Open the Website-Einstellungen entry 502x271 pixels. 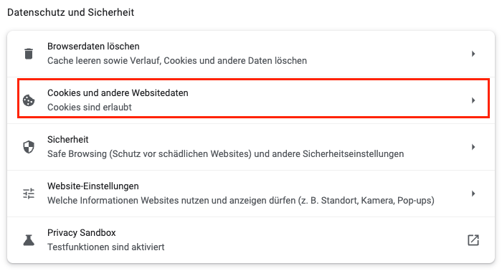click(x=251, y=194)
